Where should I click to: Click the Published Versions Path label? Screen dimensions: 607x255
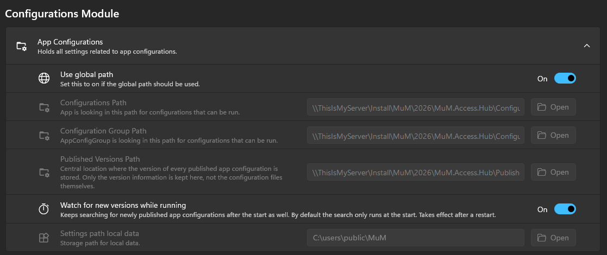100,159
